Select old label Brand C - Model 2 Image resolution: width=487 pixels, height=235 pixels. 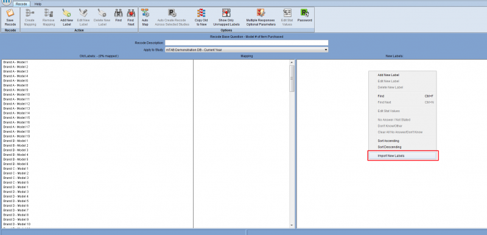[x=16, y=174]
